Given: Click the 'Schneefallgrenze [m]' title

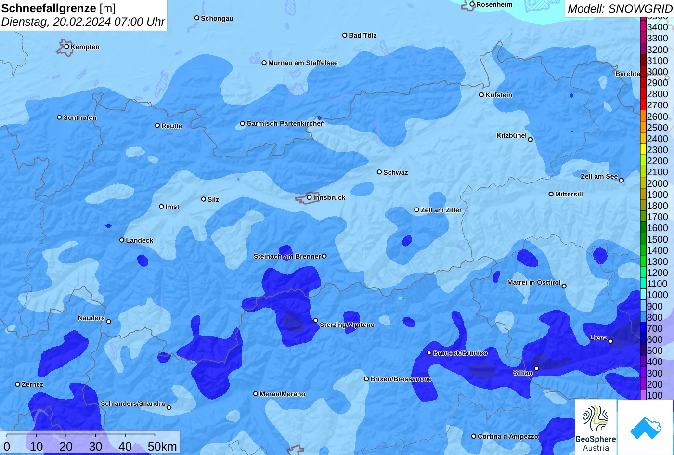Looking at the screenshot, I should tap(59, 8).
